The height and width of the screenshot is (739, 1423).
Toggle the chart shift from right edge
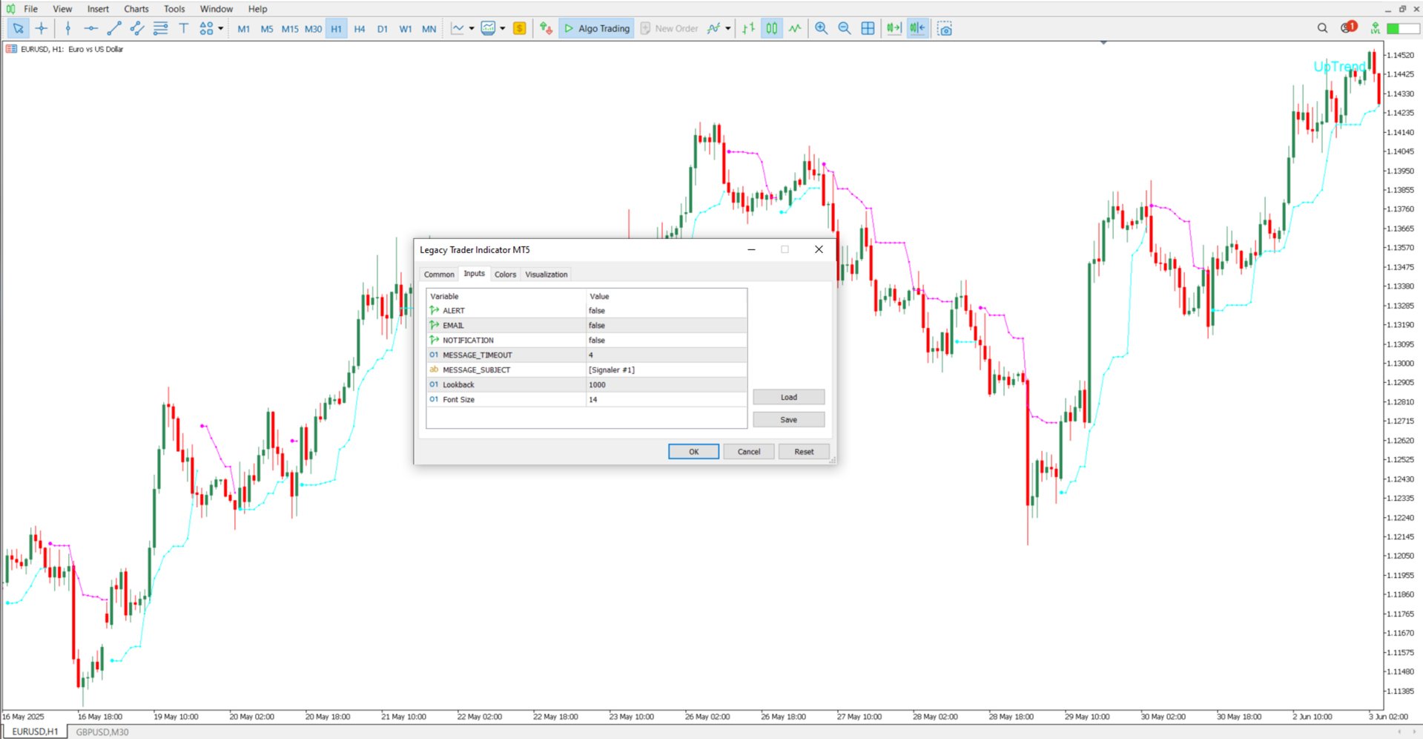pos(917,28)
